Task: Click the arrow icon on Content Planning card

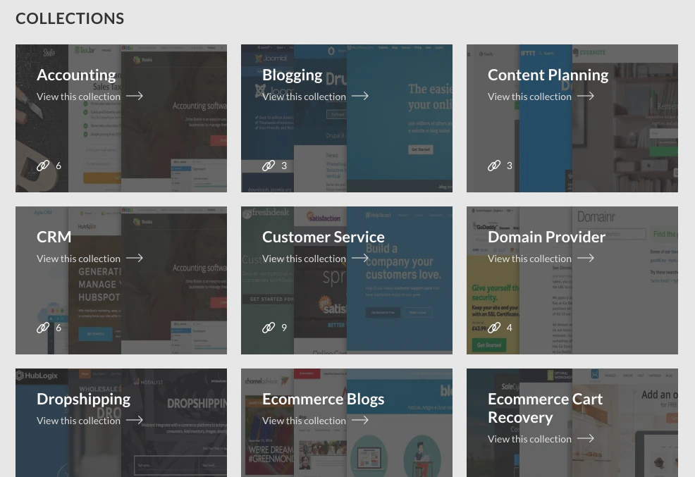Action: [x=585, y=96]
